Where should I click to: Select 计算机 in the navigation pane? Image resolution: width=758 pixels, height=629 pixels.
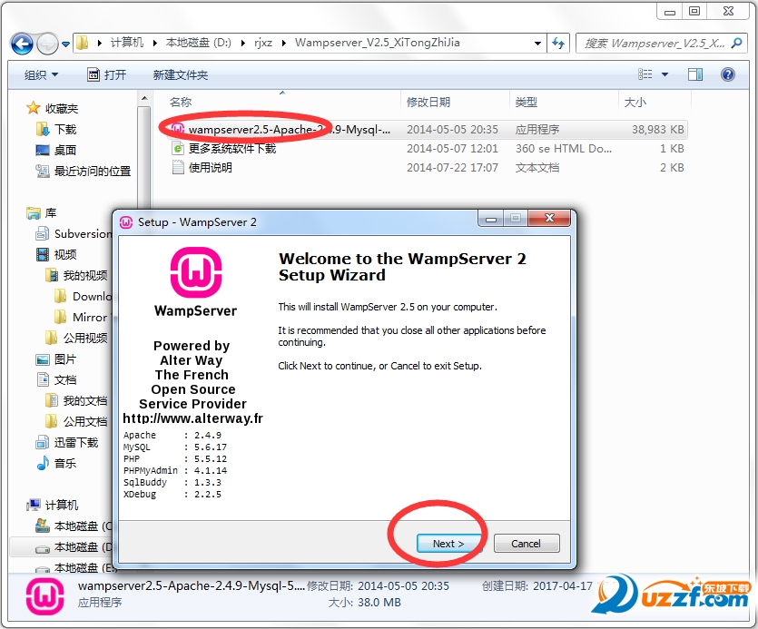pyautogui.click(x=62, y=505)
